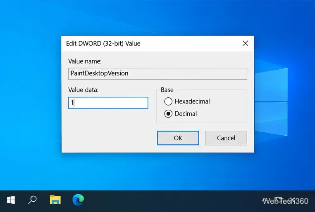Open the Windows Start menu
The width and height of the screenshot is (315, 212).
[x=11, y=200]
